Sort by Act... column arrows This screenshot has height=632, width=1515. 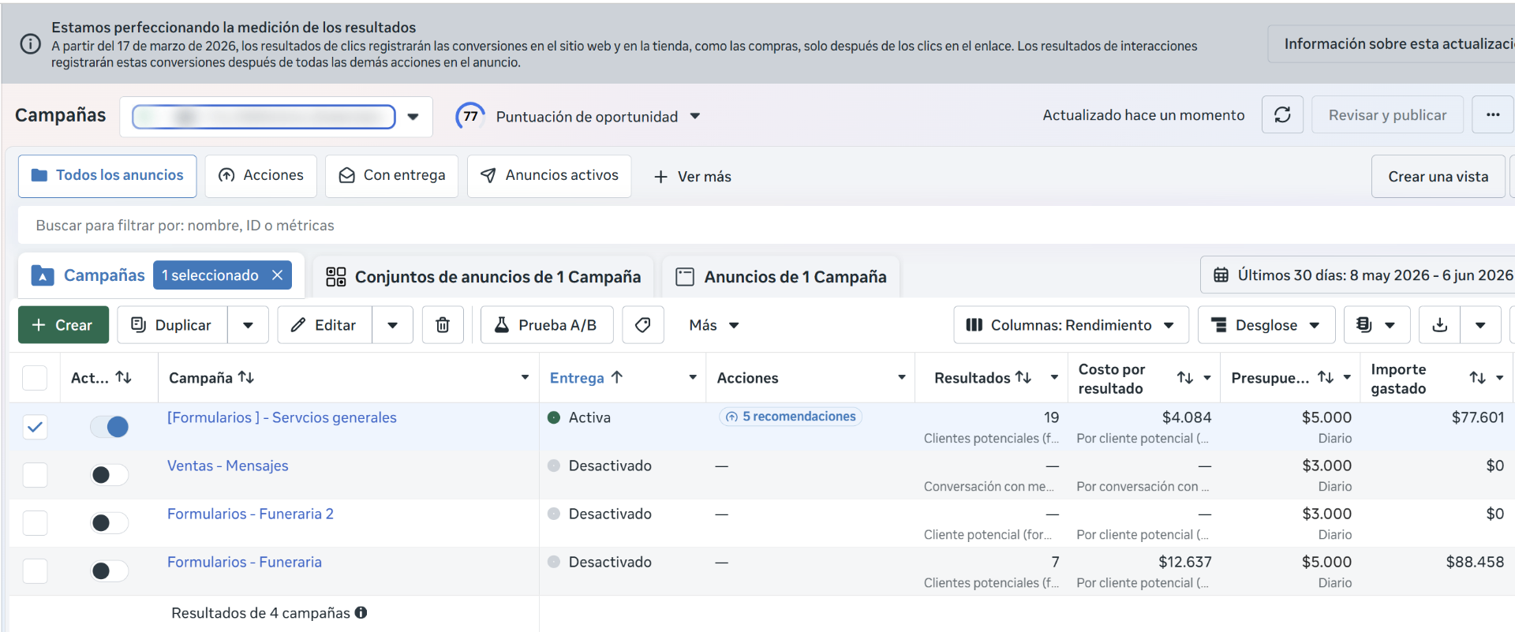pos(123,377)
